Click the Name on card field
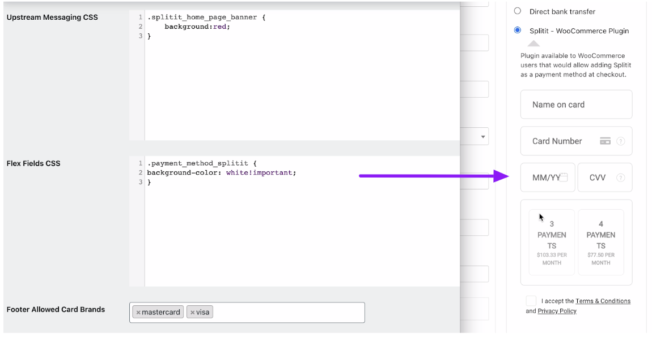652x346 pixels. (577, 105)
